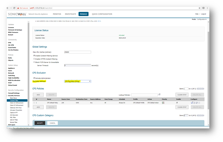The width and height of the screenshot is (223, 142).
Task: Click the SonicWall logo
Action: (17, 14)
